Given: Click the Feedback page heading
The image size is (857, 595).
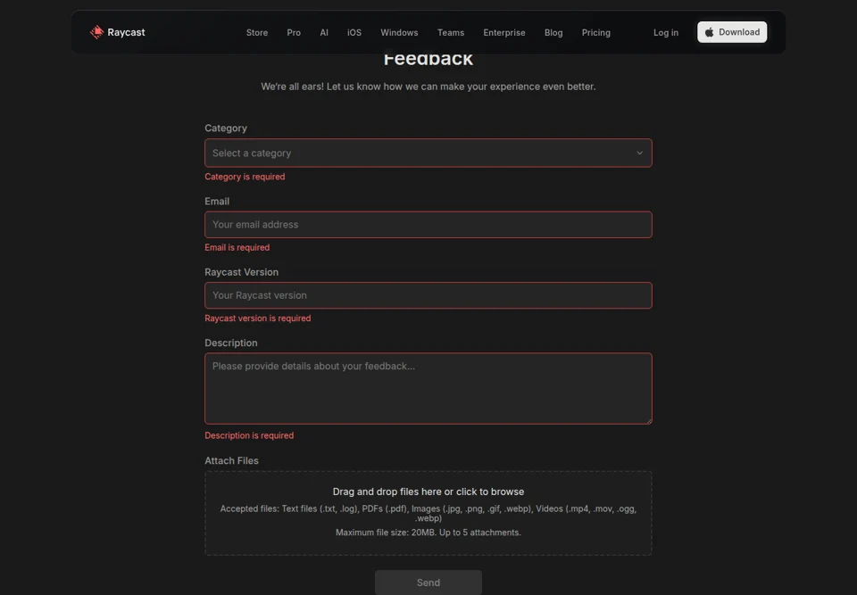Looking at the screenshot, I should (428, 59).
